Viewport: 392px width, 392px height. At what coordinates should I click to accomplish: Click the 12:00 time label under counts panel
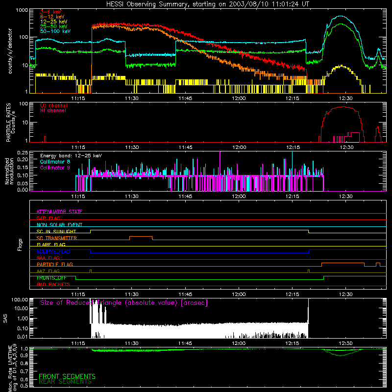(239, 98)
